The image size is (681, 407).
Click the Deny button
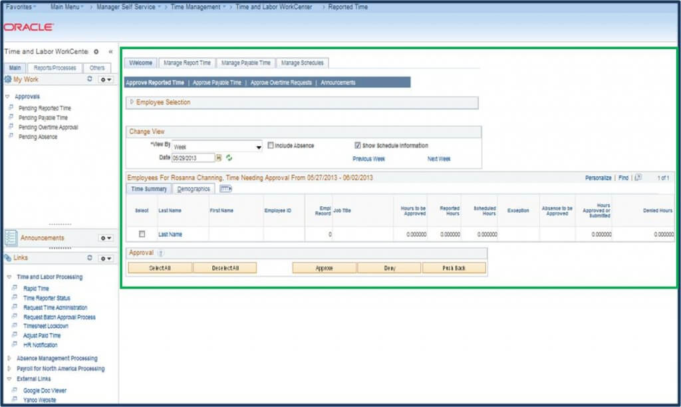point(390,268)
